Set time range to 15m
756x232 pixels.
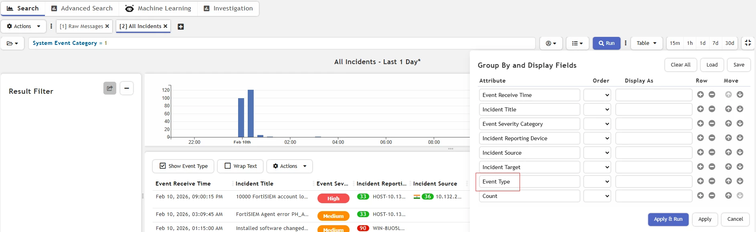[x=675, y=43]
